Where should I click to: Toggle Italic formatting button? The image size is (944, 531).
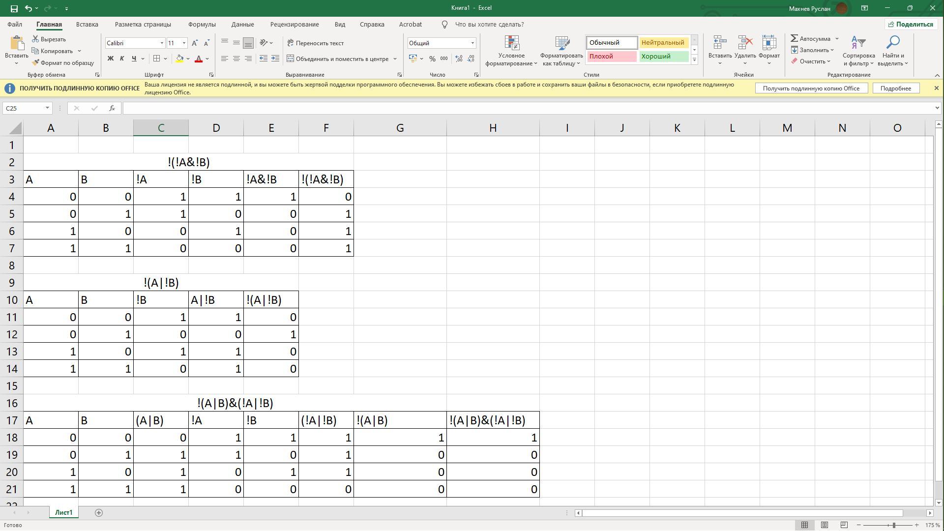122,59
